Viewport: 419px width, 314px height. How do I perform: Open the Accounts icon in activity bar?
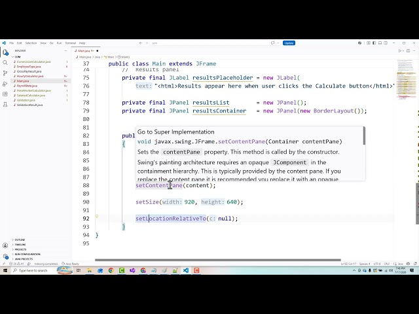pyautogui.click(x=5, y=245)
